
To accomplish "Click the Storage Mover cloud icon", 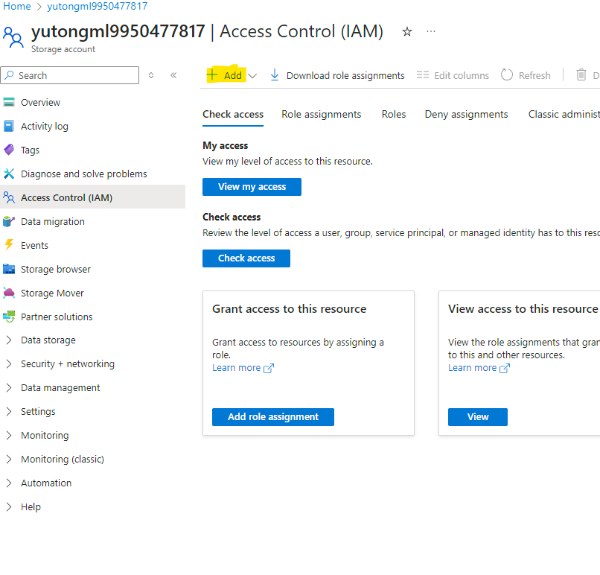I will pos(9,293).
